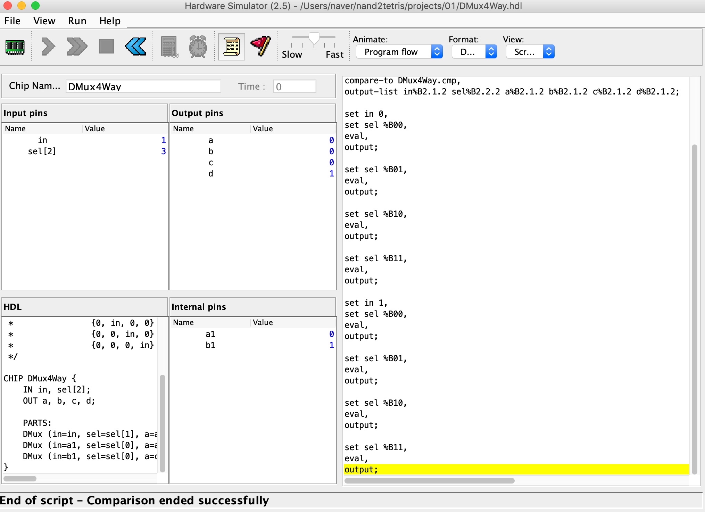Click output pin b value
The image size is (705, 512).
click(x=332, y=151)
